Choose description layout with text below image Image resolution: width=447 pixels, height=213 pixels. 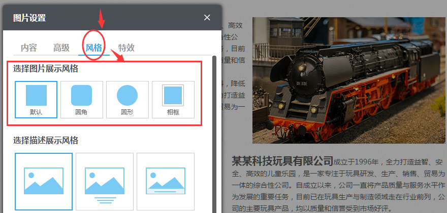[105, 181]
